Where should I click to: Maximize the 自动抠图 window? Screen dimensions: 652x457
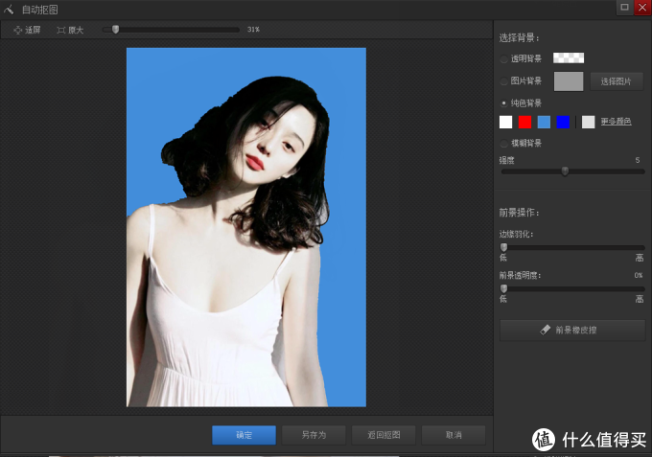pos(624,7)
